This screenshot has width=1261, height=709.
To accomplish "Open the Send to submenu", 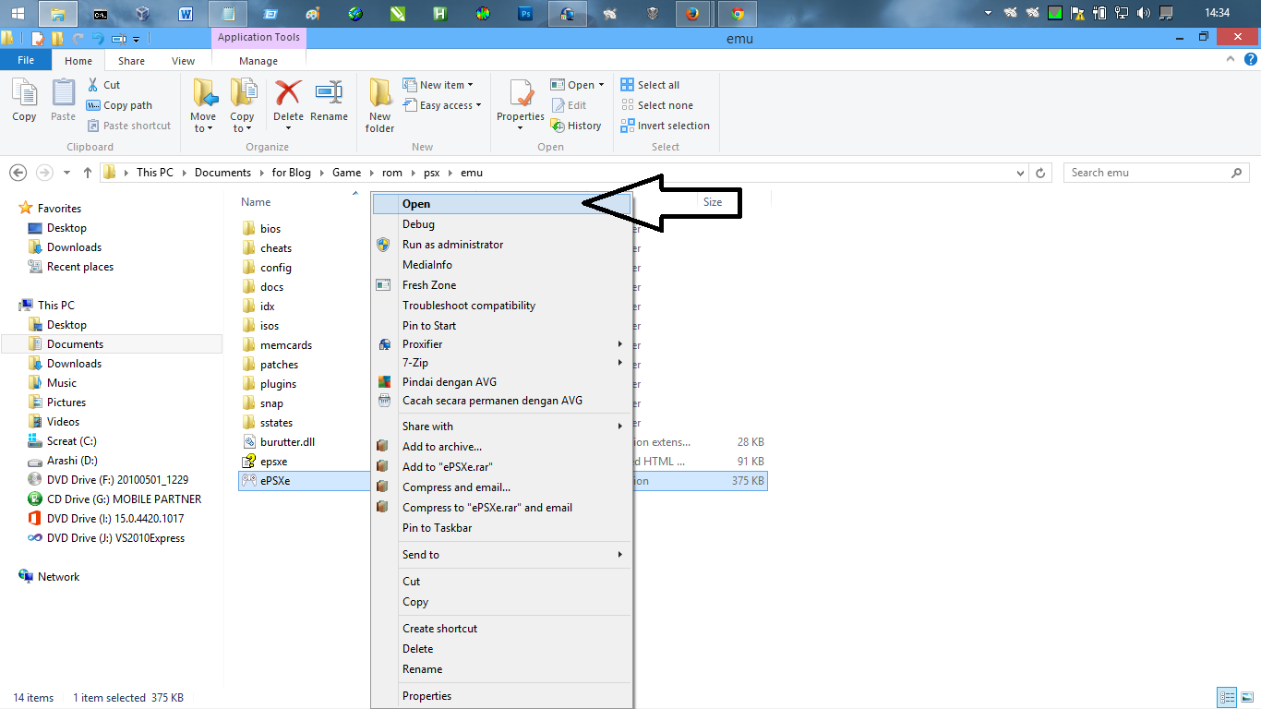I will click(x=501, y=555).
